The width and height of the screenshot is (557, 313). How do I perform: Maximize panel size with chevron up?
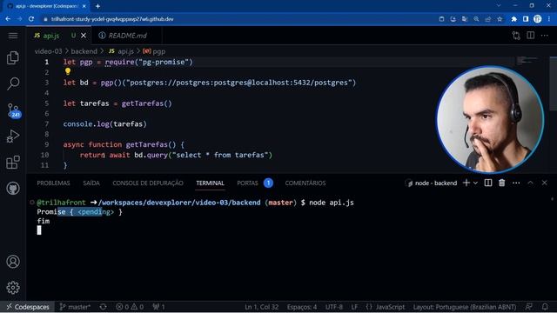tap(530, 183)
